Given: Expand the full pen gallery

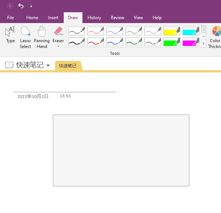Looking at the screenshot, I should tap(203, 44).
